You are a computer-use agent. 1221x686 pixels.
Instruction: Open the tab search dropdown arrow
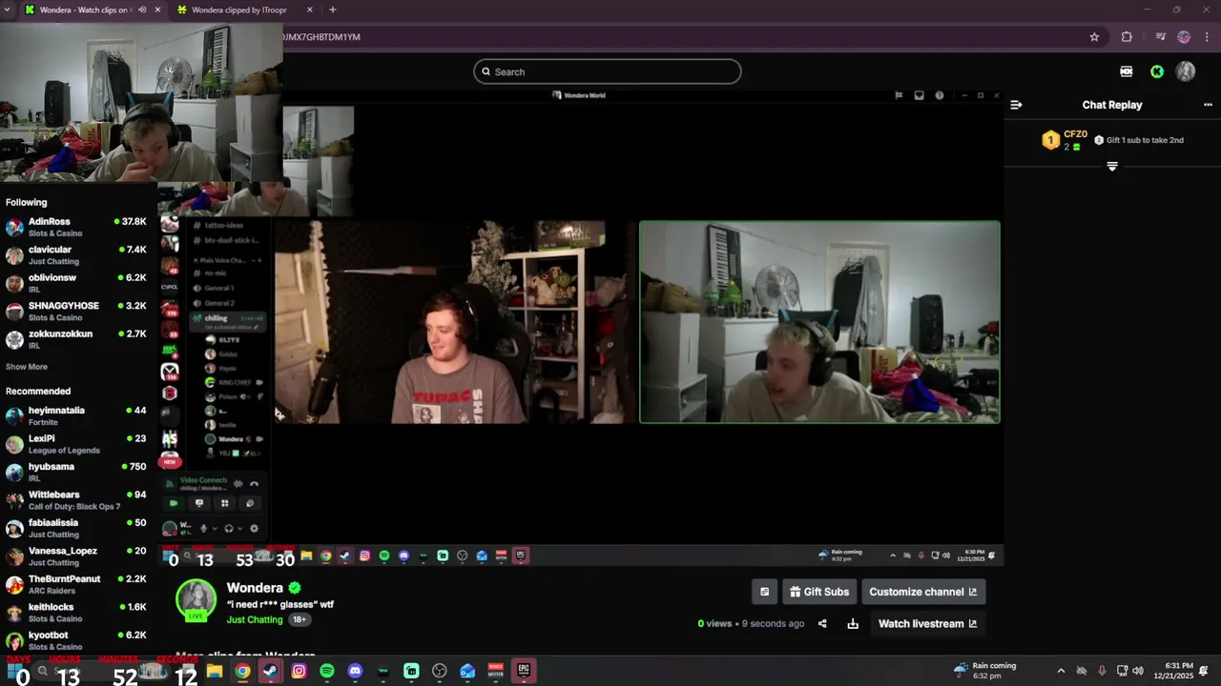[x=8, y=10]
